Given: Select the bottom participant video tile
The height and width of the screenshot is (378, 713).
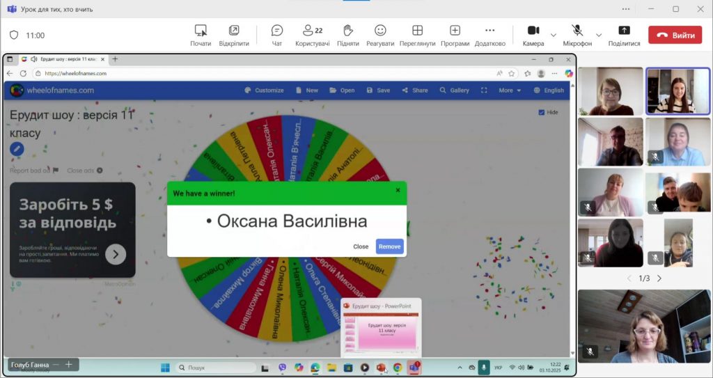Looking at the screenshot, I should tap(644, 326).
